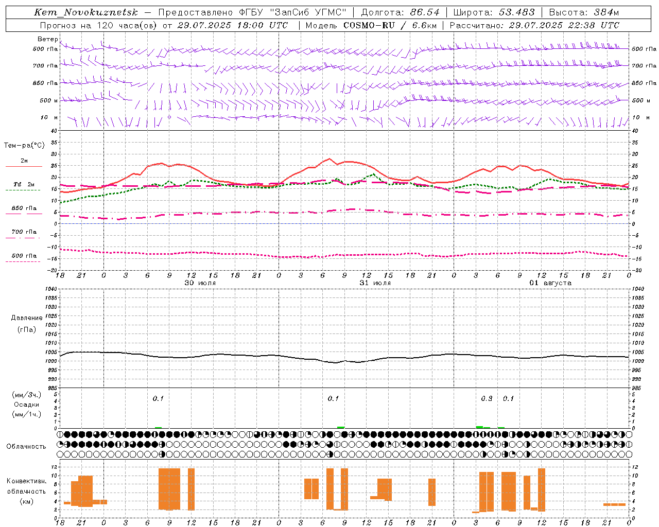Click the Ветер wind section label
The height and width of the screenshot is (527, 659).
coord(47,39)
